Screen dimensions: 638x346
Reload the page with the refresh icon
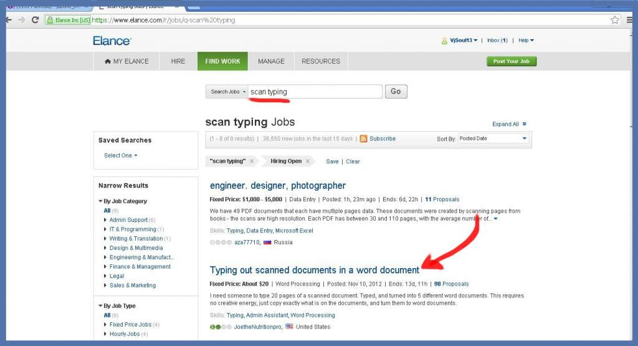(35, 20)
